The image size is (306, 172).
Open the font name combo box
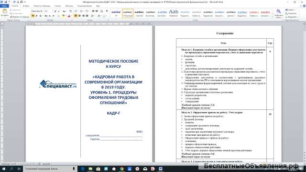point(37,11)
